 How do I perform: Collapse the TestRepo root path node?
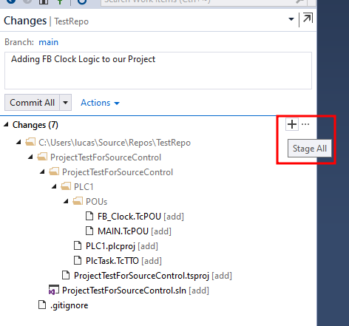(x=18, y=142)
